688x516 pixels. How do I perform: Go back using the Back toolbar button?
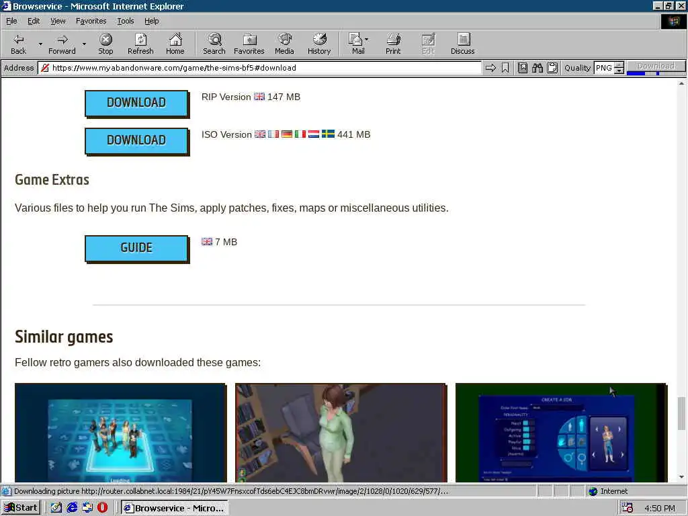[18, 44]
